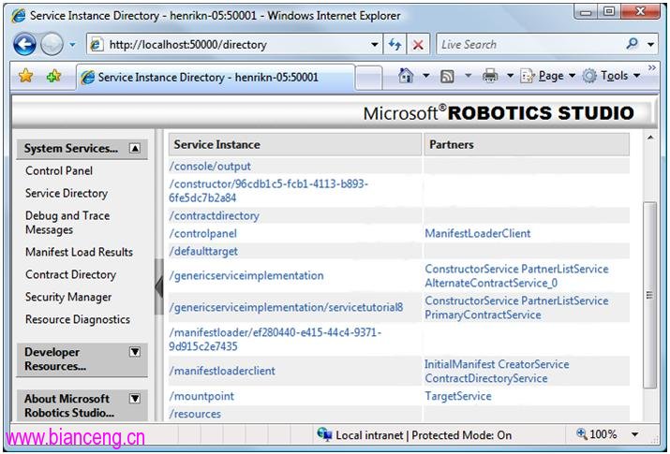Open the Tools menu

pyautogui.click(x=612, y=76)
